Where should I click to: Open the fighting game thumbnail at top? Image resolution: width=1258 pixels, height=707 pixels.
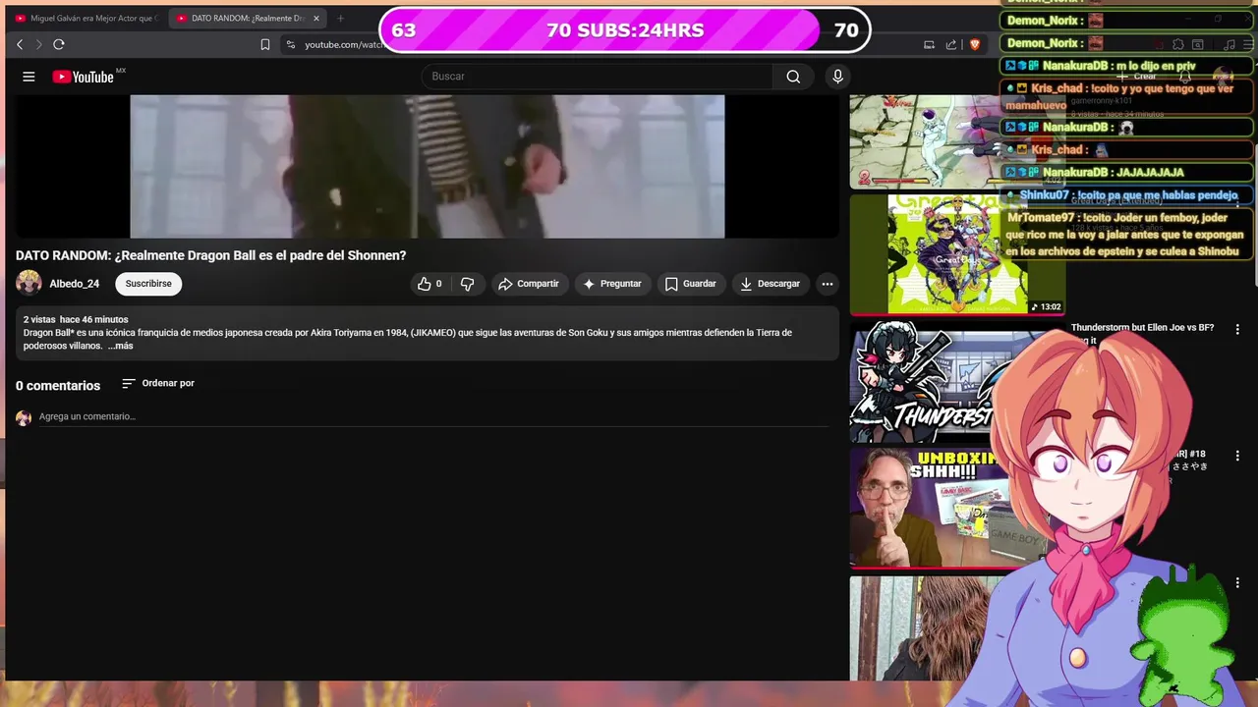(x=929, y=141)
